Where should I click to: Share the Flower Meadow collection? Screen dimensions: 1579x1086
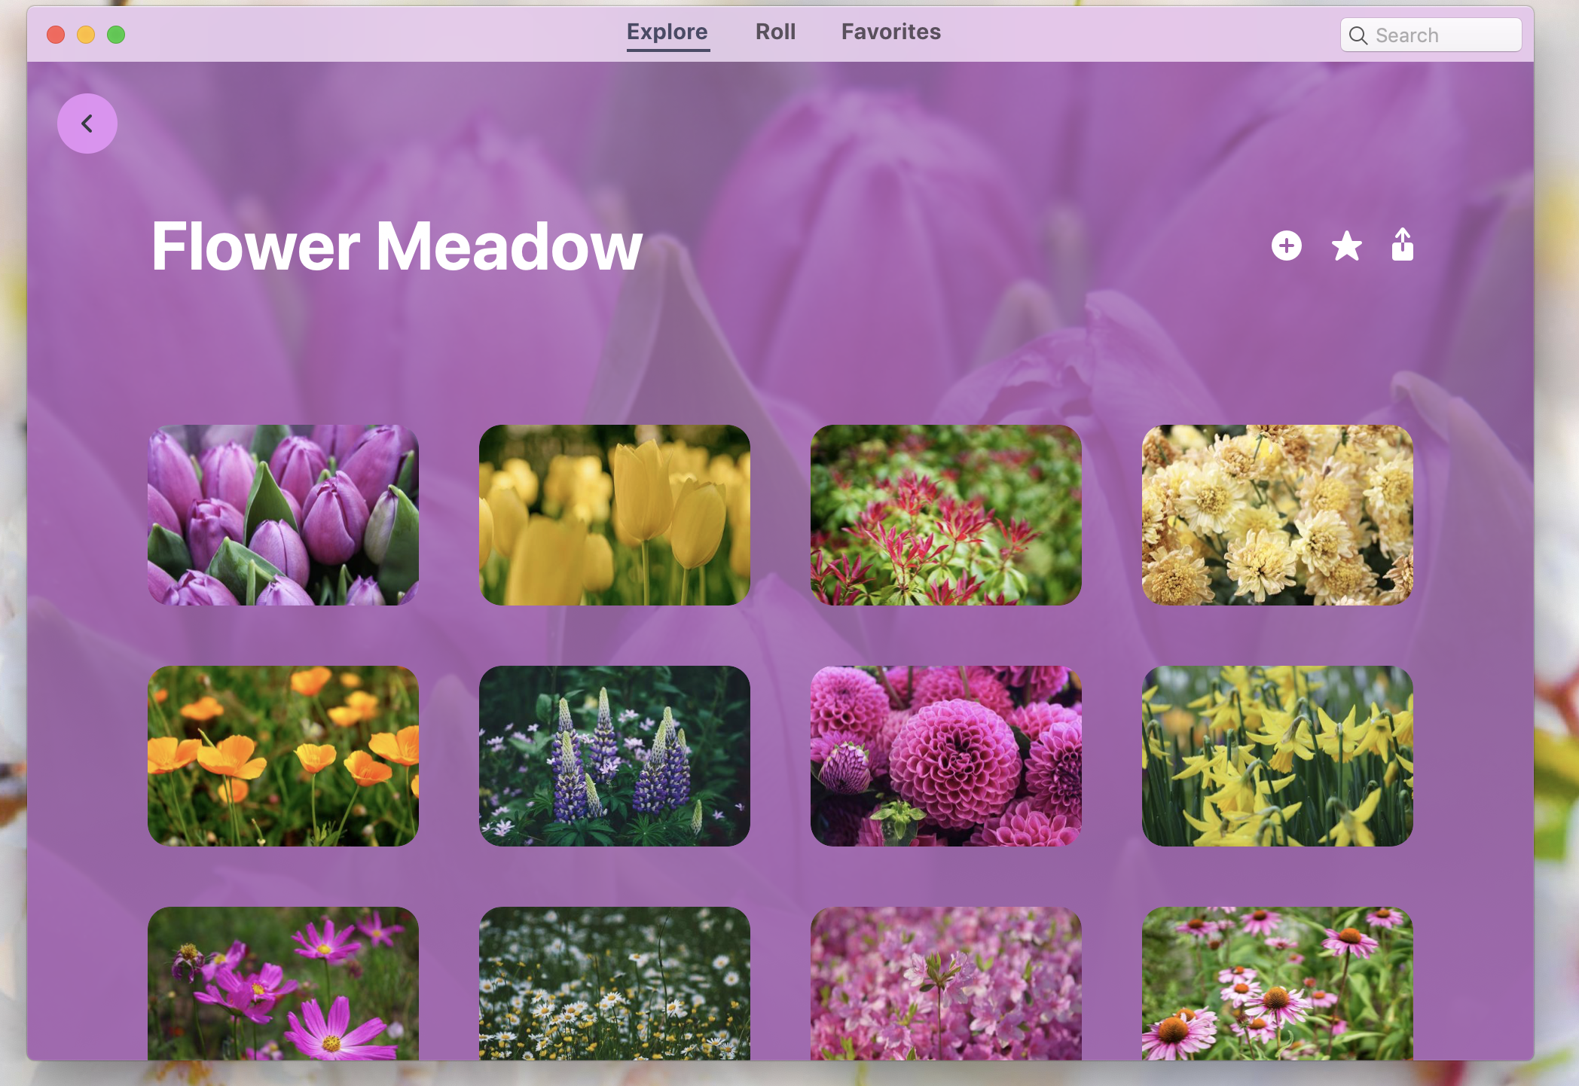[1403, 244]
